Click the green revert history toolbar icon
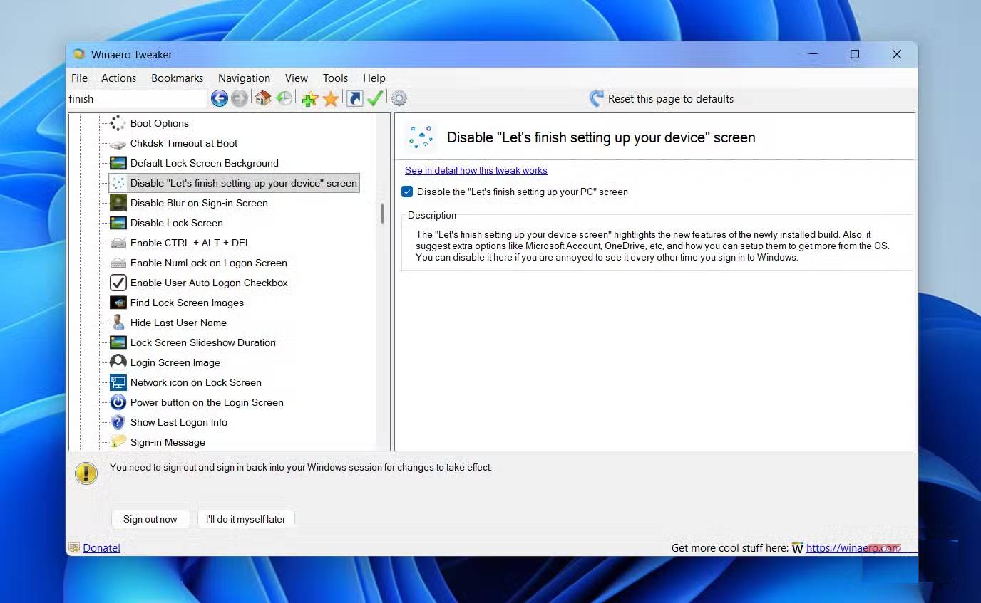This screenshot has width=981, height=603. (x=284, y=98)
